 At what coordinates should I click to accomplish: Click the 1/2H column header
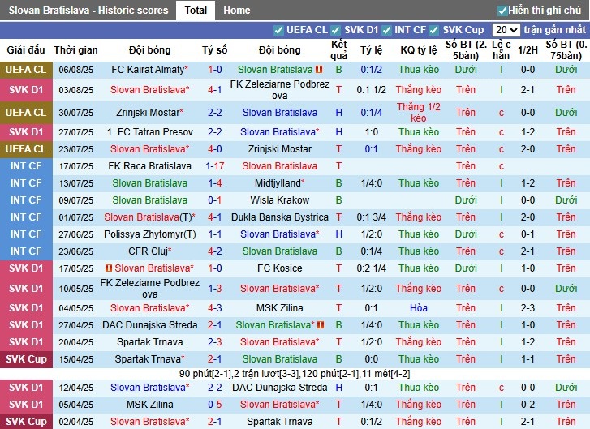click(528, 50)
